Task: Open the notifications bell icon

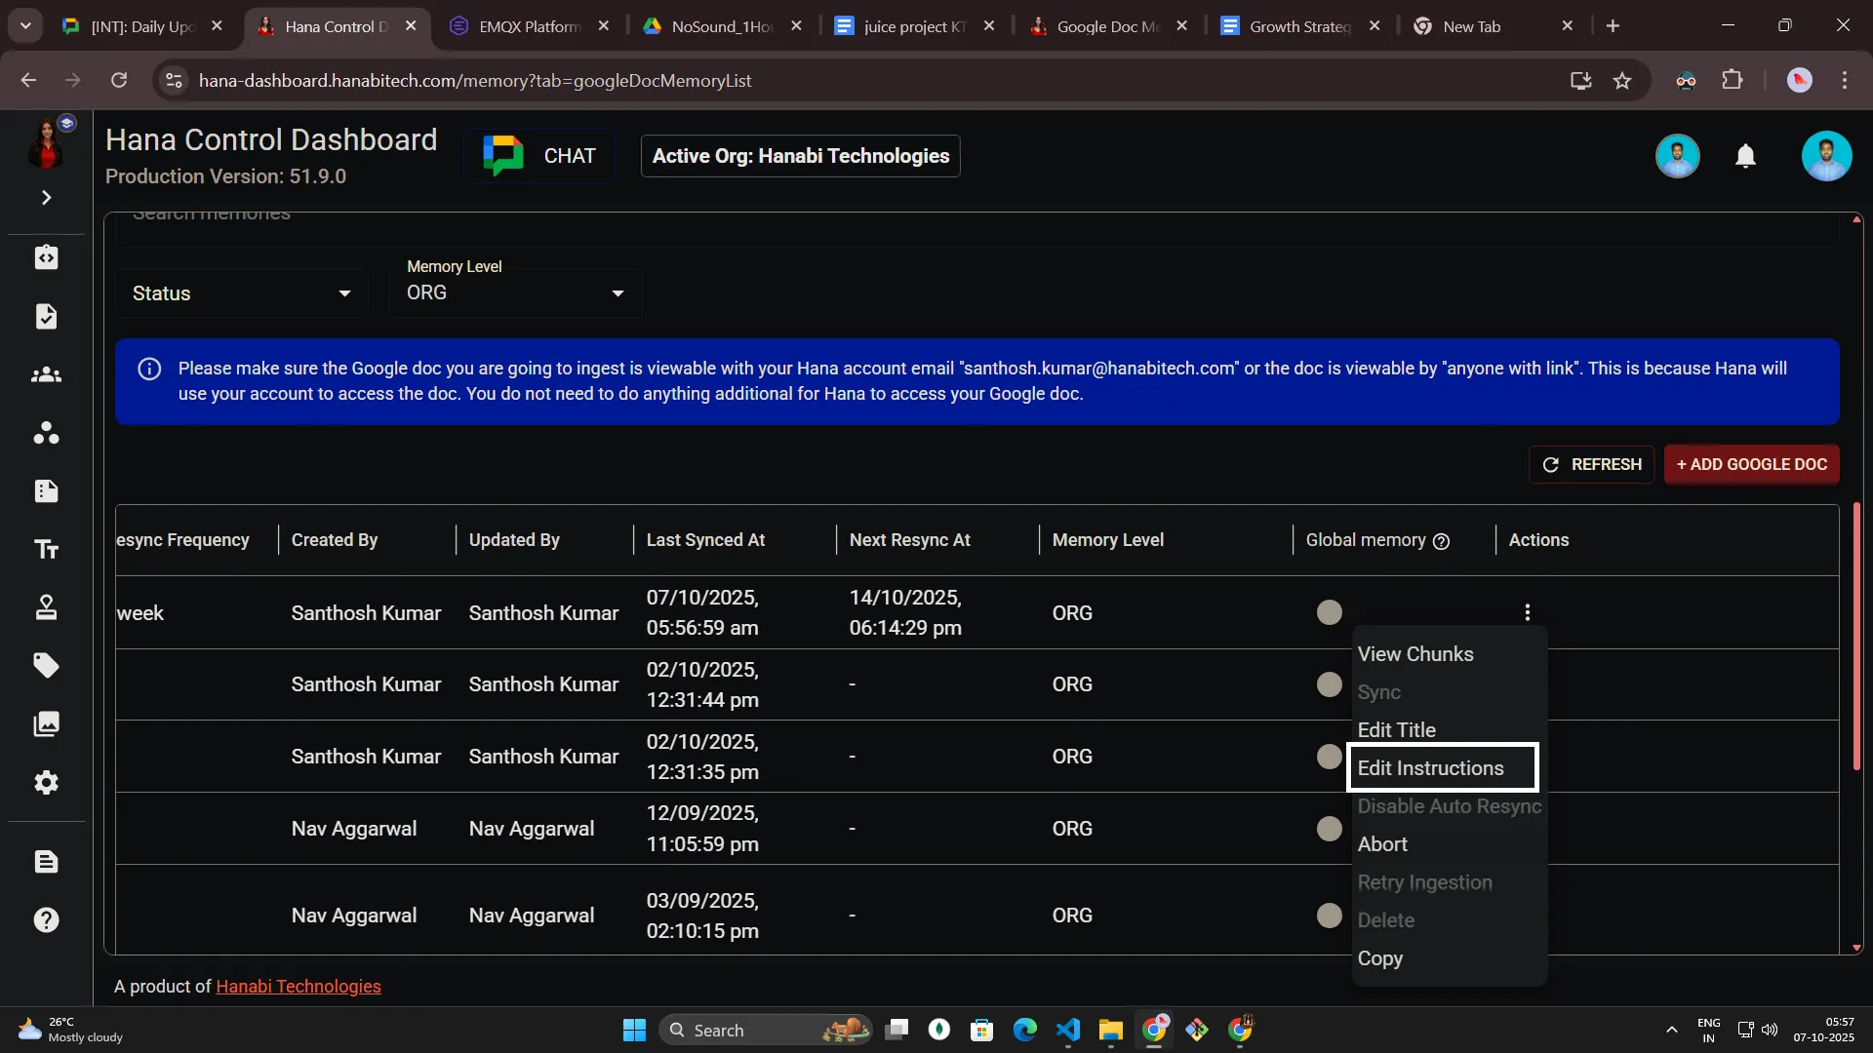Action: [1745, 156]
